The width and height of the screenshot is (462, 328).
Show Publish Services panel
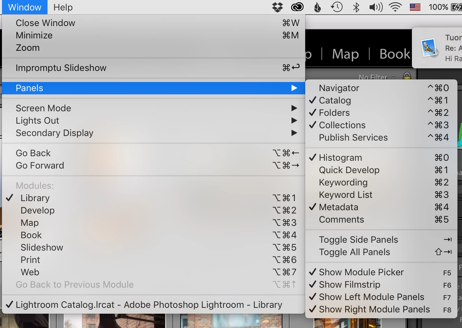(x=381, y=137)
